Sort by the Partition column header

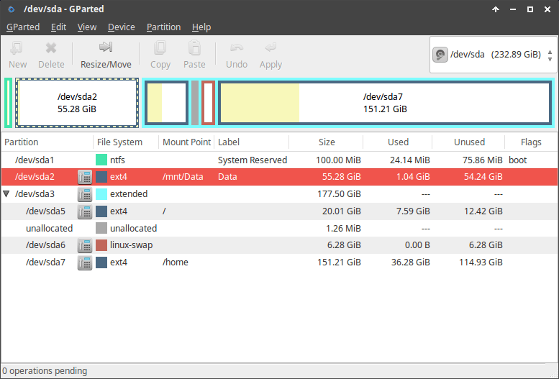pyautogui.click(x=47, y=142)
